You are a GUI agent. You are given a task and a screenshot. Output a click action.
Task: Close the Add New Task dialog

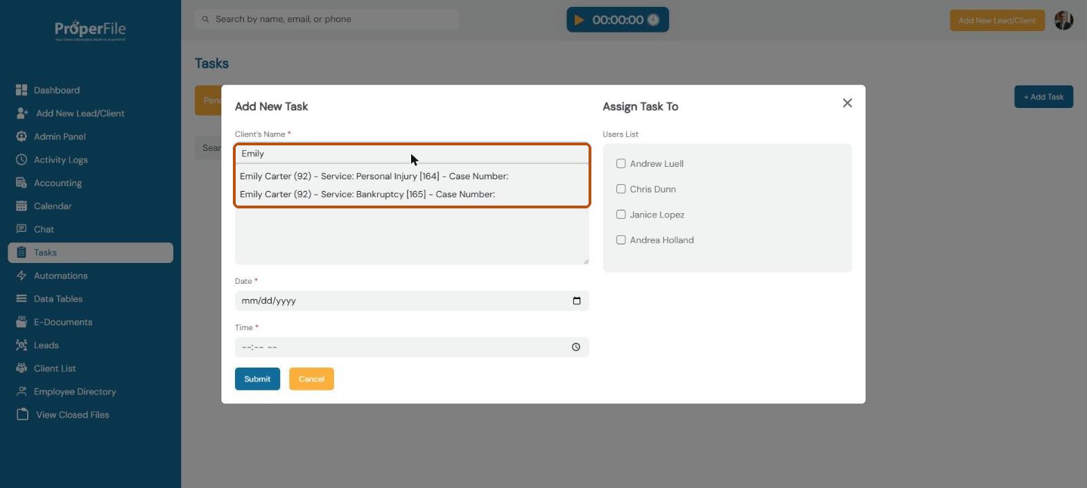tap(847, 103)
